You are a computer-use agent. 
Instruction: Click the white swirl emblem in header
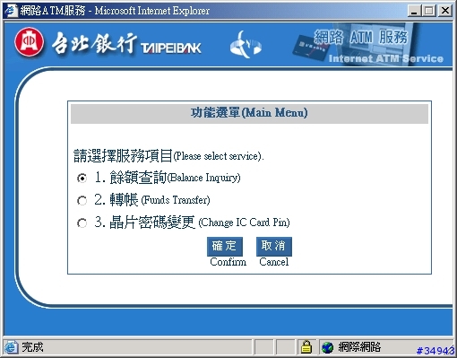pyautogui.click(x=246, y=45)
